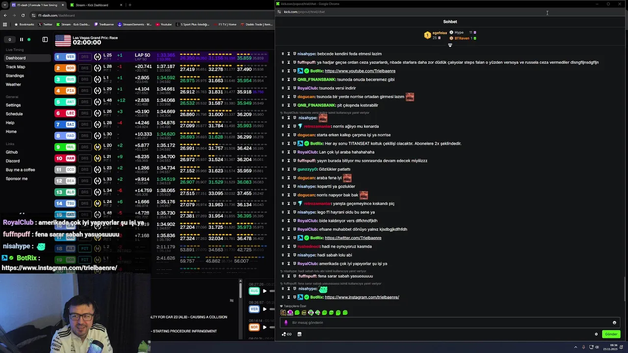This screenshot has height=353, width=628.
Task: Click DRS indicator on LEC row
Action: pyautogui.click(x=84, y=113)
